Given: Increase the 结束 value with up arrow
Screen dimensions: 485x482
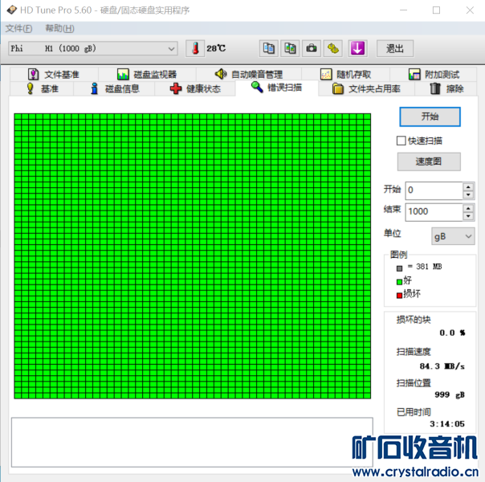Looking at the screenshot, I should [x=468, y=208].
